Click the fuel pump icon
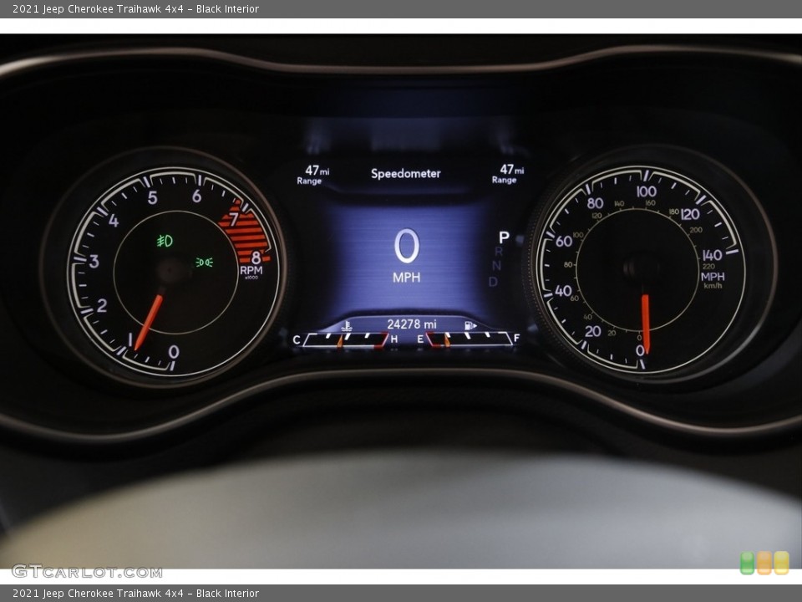 click(470, 325)
